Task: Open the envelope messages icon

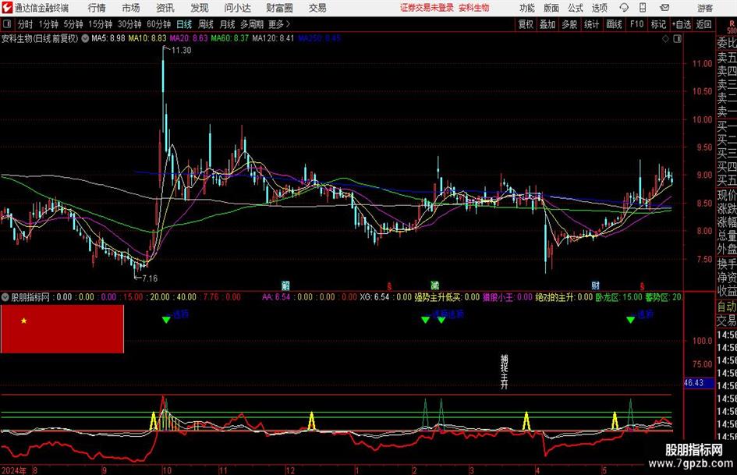Action: [x=664, y=8]
